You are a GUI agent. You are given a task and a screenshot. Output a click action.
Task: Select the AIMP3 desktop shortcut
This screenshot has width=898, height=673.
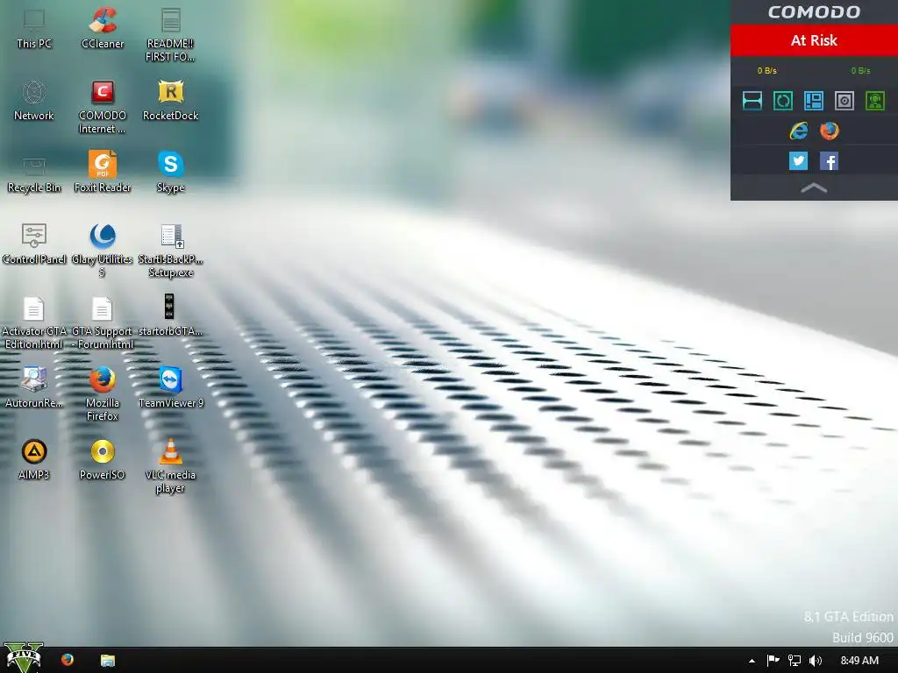click(34, 460)
